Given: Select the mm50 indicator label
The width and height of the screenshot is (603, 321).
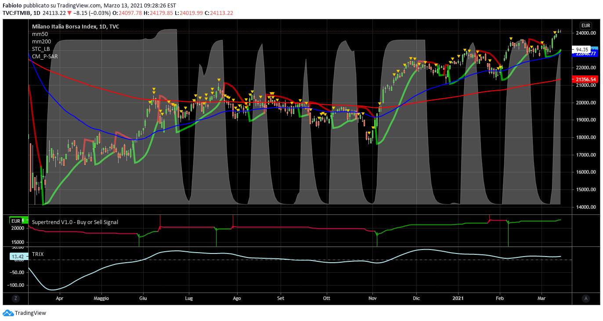Looking at the screenshot, I should coord(40,34).
